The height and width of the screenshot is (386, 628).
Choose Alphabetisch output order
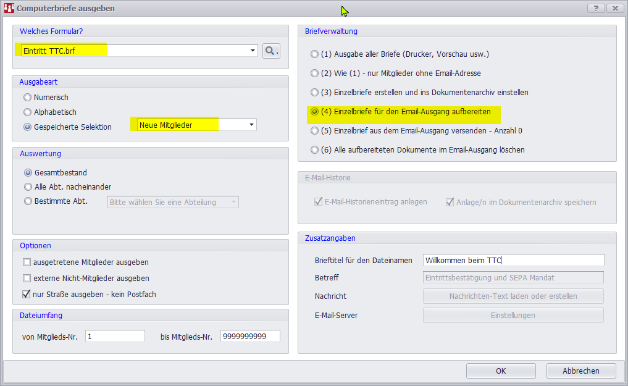click(x=27, y=112)
